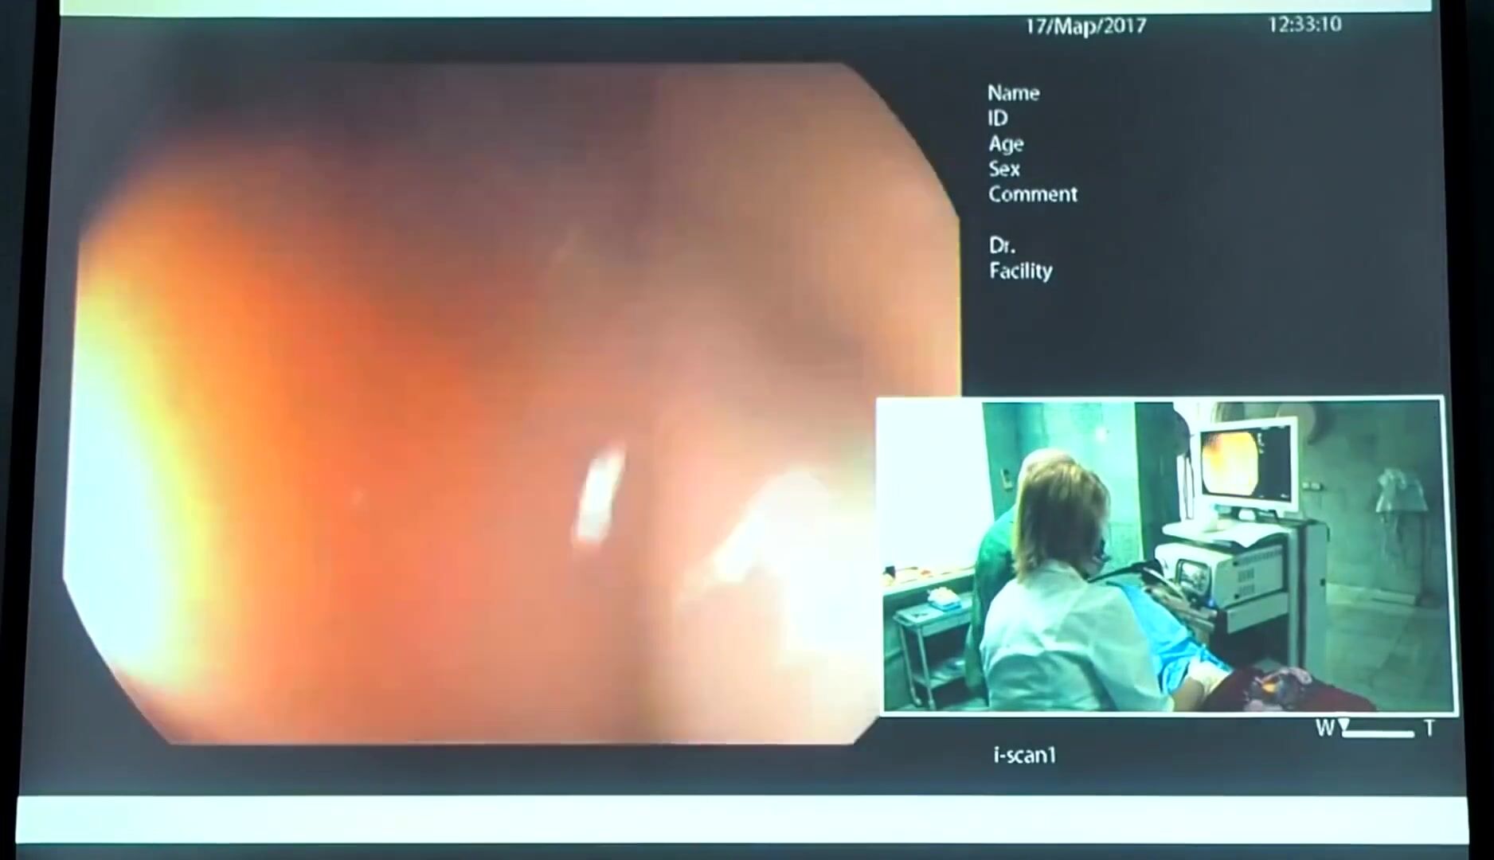1494x860 pixels.
Task: Select the Name patient field
Action: (x=1013, y=93)
